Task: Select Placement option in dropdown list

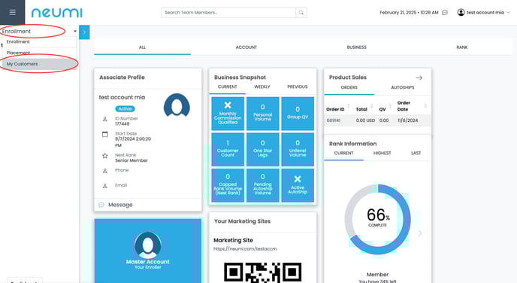Action: (39, 53)
